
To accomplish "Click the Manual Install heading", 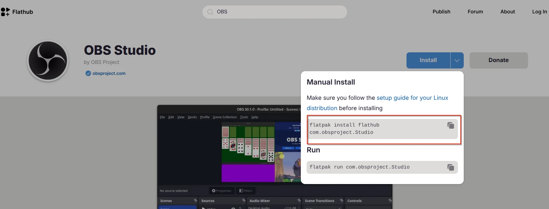I will 331,82.
